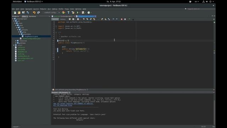Click the Open Project toolbar icon
This screenshot has height=128, width=227.
pyautogui.click(x=23, y=13)
